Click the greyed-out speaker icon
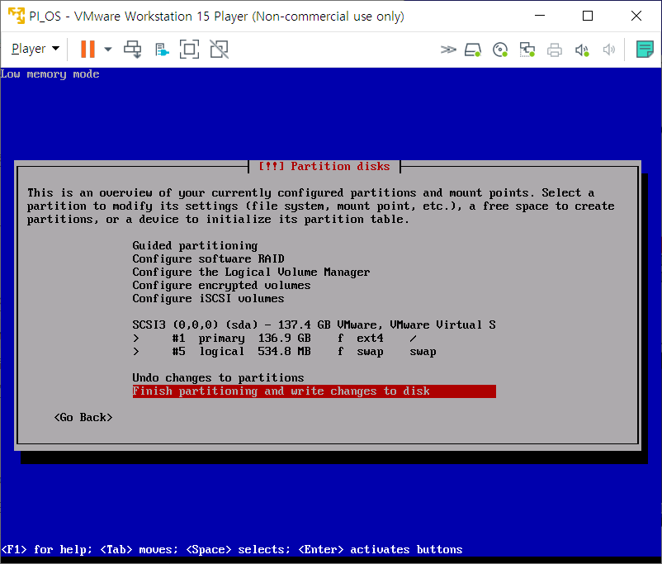The image size is (662, 564). click(x=609, y=50)
